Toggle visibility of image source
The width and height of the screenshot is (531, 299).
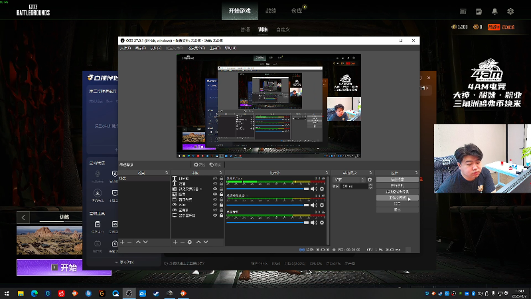214,194
